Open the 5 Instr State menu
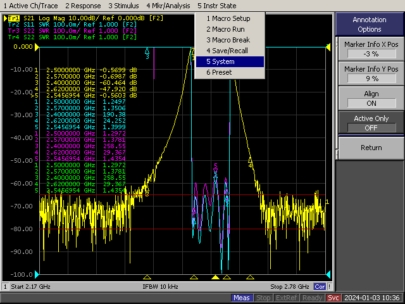The height and width of the screenshot is (304, 405). pyautogui.click(x=216, y=6)
